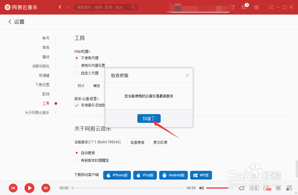Open 帐号 settings section
298x195 pixels.
[x=46, y=38]
